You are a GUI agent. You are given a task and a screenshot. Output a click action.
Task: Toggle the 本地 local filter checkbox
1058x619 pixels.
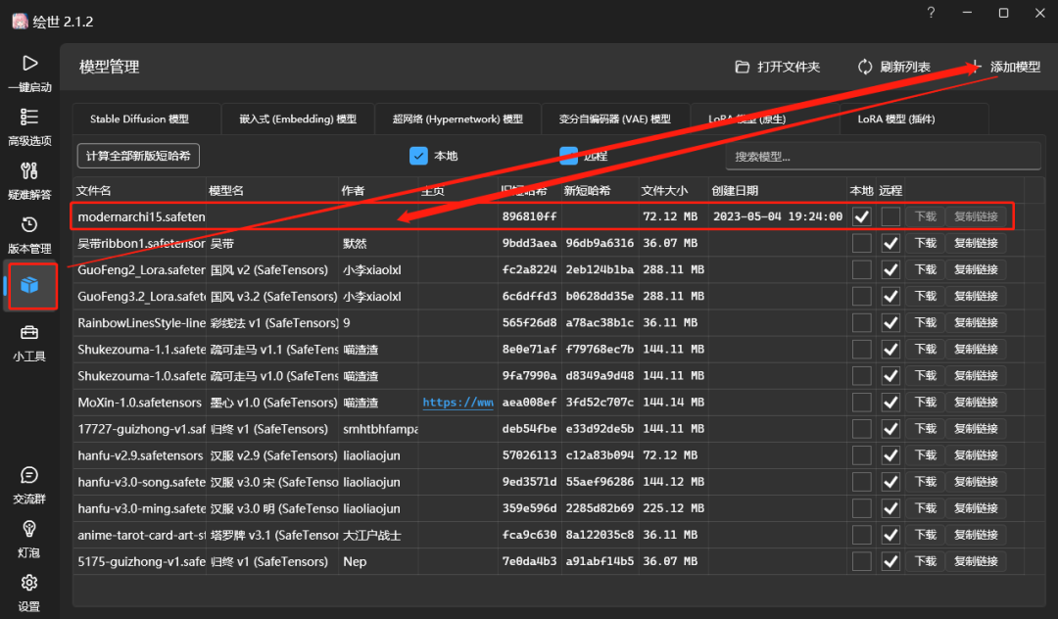(x=418, y=156)
